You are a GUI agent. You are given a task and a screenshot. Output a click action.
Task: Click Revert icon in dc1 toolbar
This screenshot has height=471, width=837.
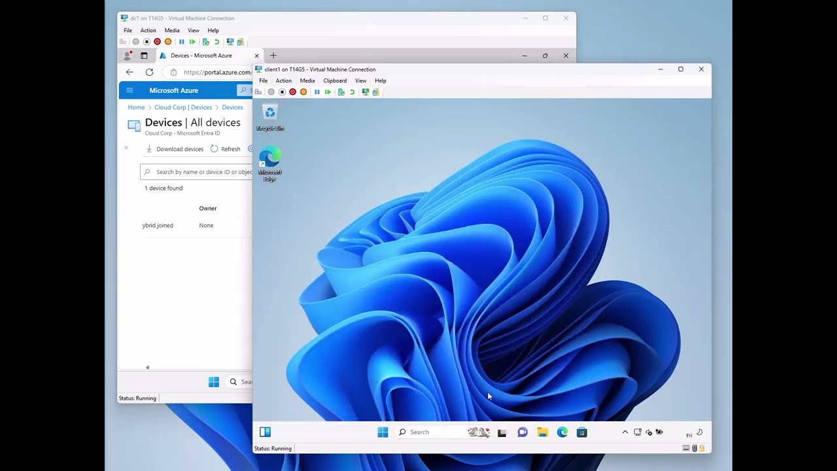click(216, 42)
